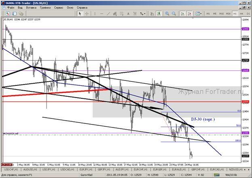Zoom in on the chart

click(x=167, y=14)
